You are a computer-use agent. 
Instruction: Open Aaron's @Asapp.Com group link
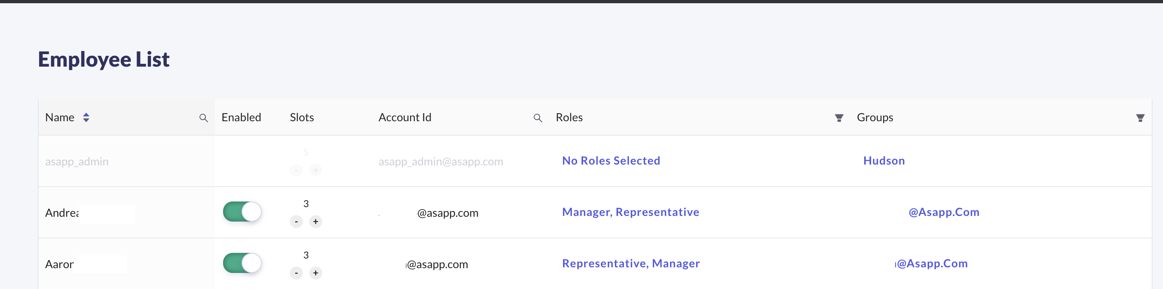[x=932, y=263]
